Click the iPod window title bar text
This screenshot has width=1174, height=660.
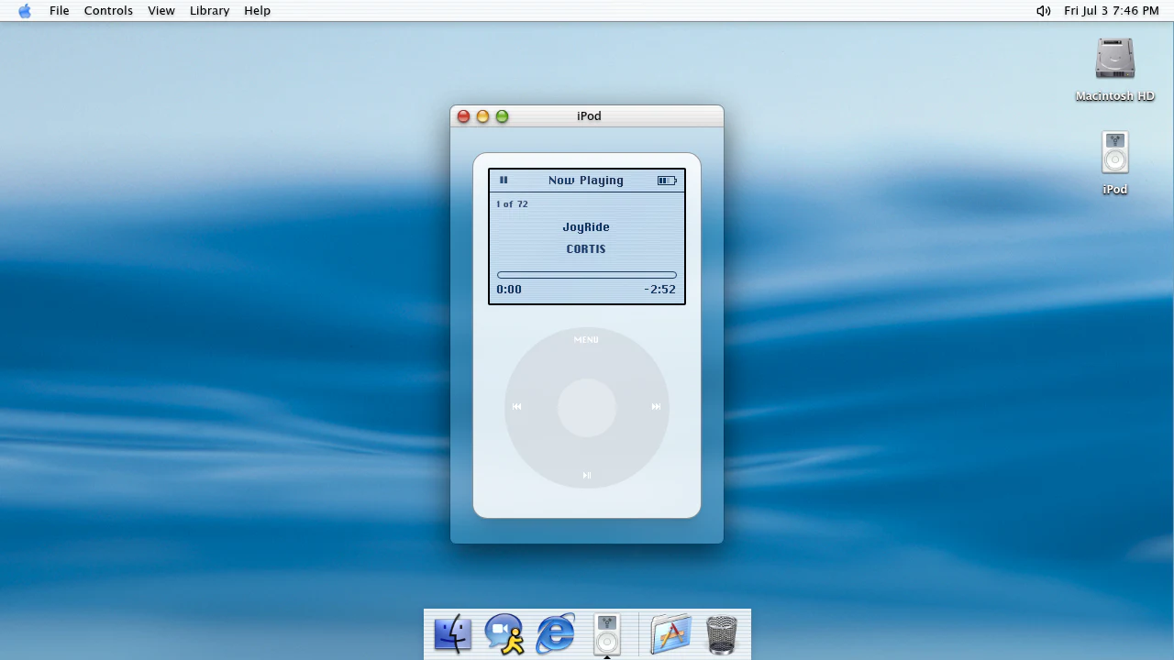(589, 116)
